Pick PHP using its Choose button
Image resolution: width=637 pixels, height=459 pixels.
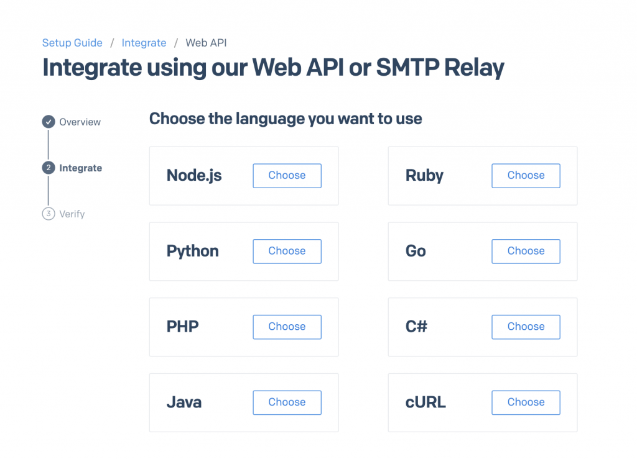click(x=287, y=327)
